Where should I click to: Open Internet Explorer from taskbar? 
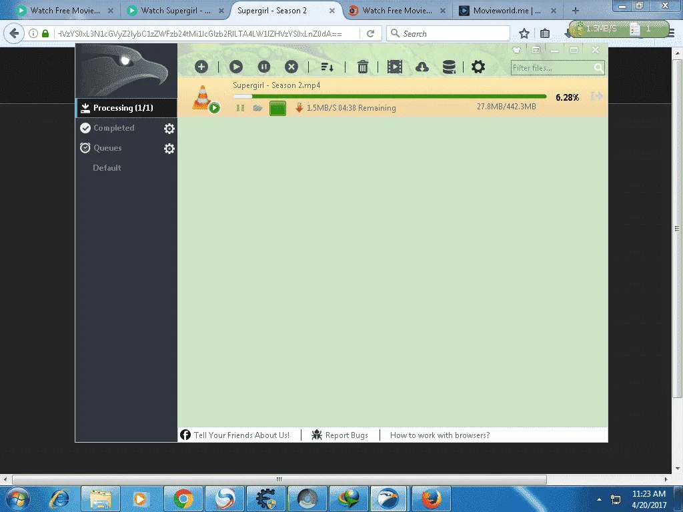(x=59, y=499)
